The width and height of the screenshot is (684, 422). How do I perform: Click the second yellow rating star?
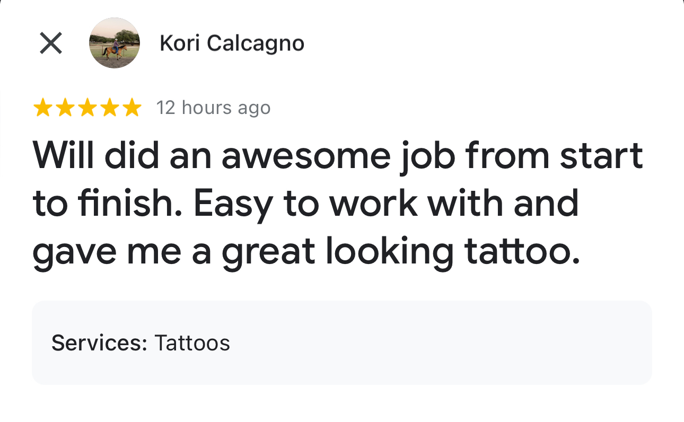click(x=65, y=108)
